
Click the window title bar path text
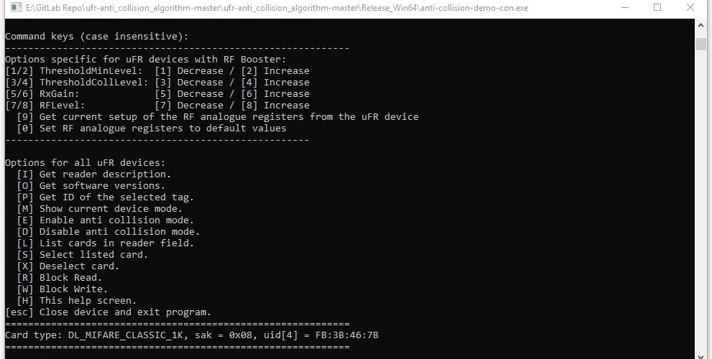point(277,8)
